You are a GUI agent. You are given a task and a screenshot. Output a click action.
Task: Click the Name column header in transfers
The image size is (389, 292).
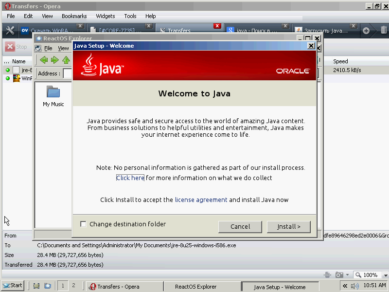pyautogui.click(x=19, y=61)
